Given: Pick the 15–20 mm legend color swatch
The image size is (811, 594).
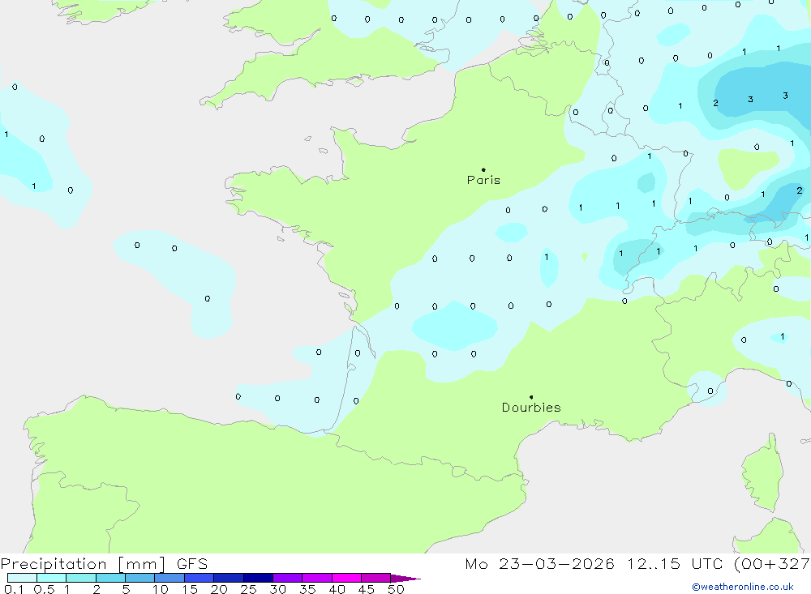Looking at the screenshot, I should tap(200, 578).
